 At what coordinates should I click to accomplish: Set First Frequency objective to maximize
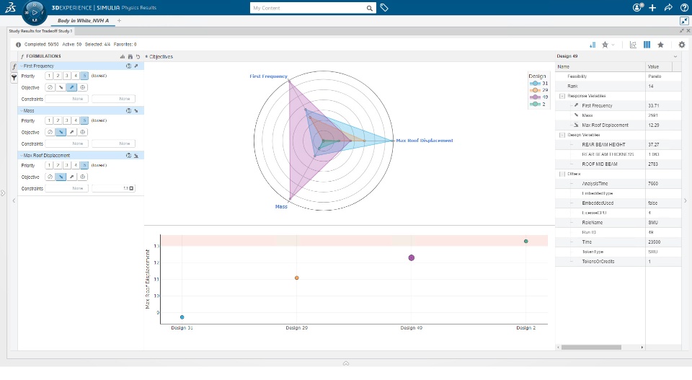point(71,87)
